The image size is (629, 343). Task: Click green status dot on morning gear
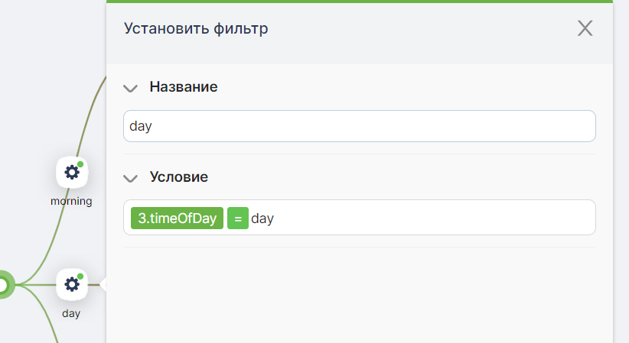(80, 164)
